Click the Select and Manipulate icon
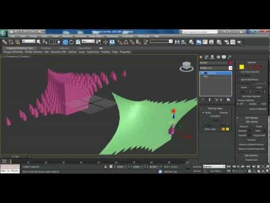Screen dimensions: 270x203 click(105, 42)
